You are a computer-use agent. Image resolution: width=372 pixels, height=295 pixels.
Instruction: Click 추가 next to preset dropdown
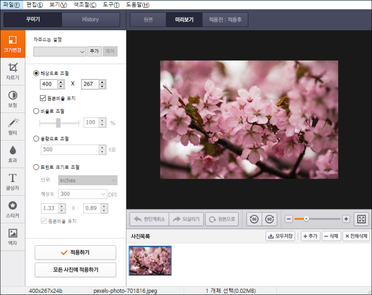point(94,51)
